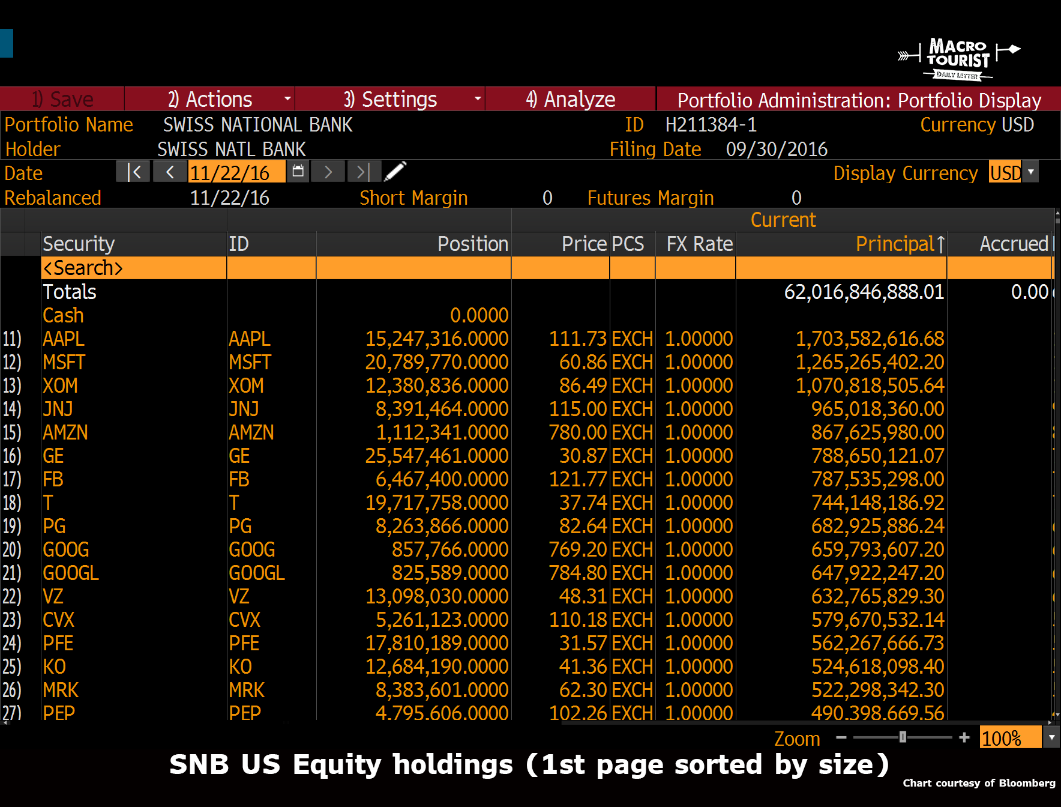Open the T security row

click(528, 503)
